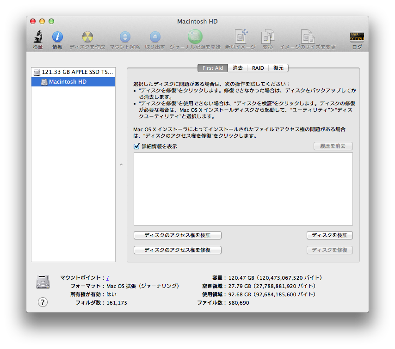Click the ディスクを検証 button
This screenshot has height=349, width=395.
pos(329,235)
